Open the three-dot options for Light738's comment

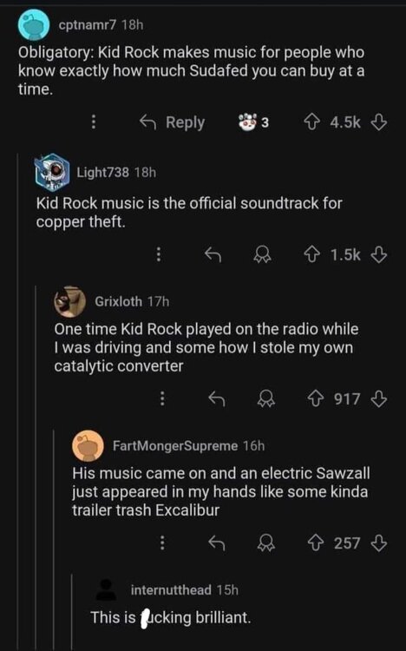pos(159,254)
